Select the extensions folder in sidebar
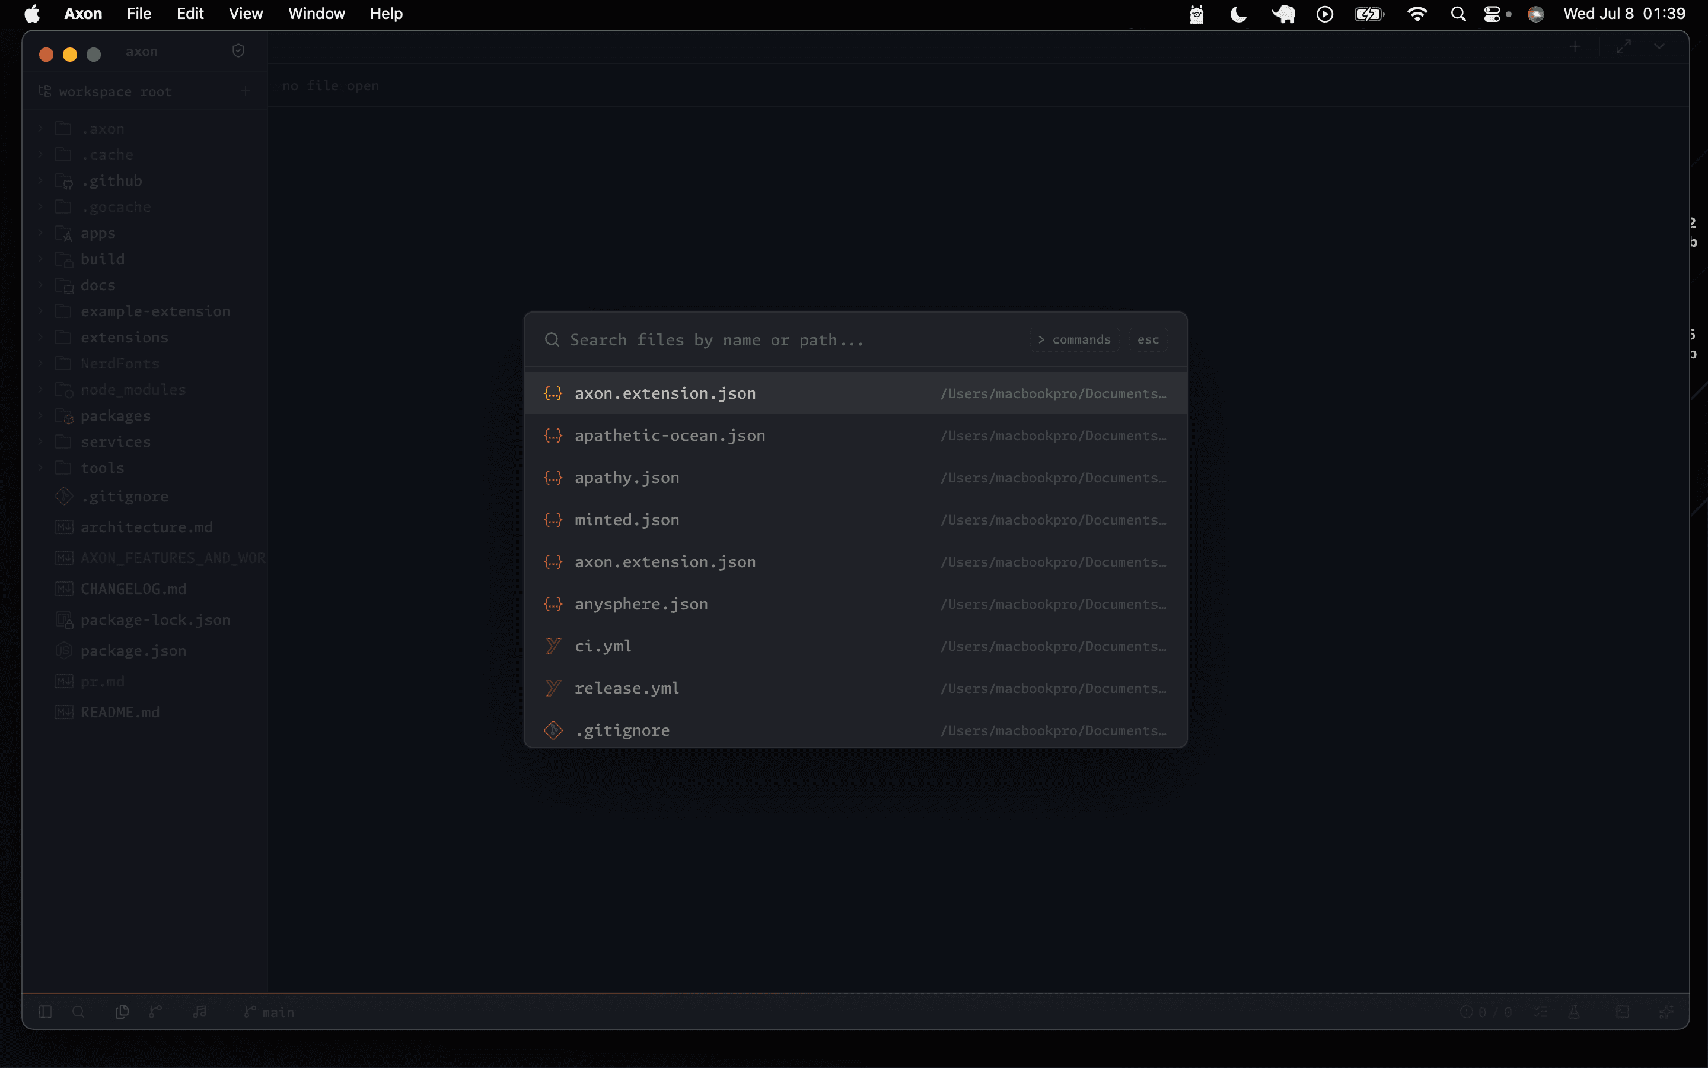Viewport: 1708px width, 1068px height. pos(145,338)
